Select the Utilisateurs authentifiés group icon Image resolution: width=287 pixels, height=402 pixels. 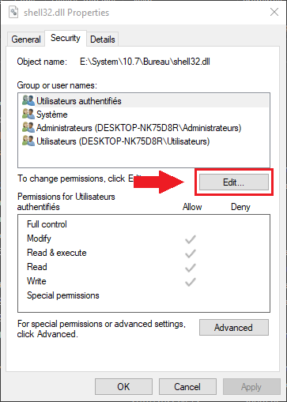click(x=28, y=100)
